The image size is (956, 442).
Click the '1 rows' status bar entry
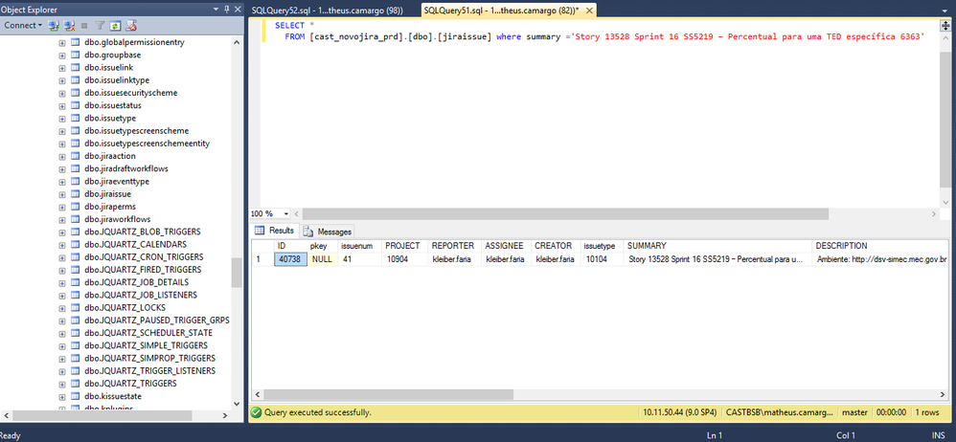[927, 412]
